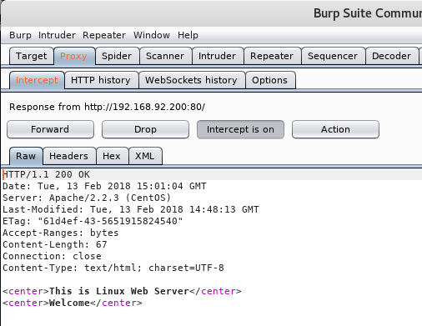Screen dimensions: 422x326
Task: Select the Intercept sub-tab
Action: pos(37,80)
